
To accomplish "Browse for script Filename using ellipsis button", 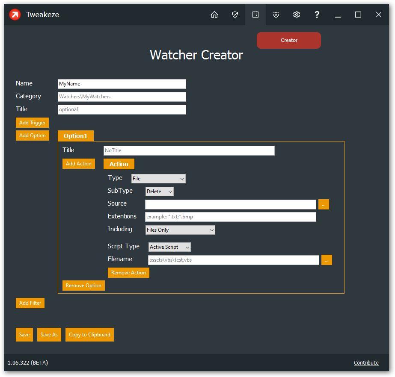I will point(327,260).
